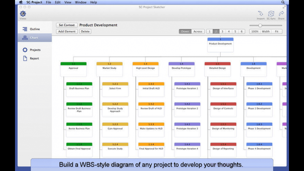Select depth level 1
Screen dimensions: 304x171
tap(210, 31)
